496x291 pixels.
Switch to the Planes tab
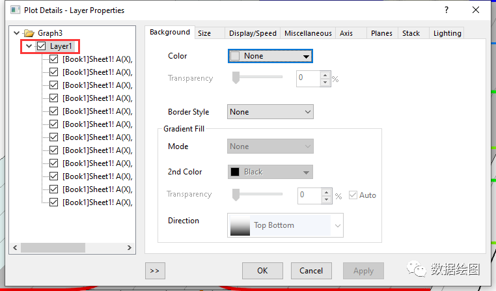click(382, 33)
